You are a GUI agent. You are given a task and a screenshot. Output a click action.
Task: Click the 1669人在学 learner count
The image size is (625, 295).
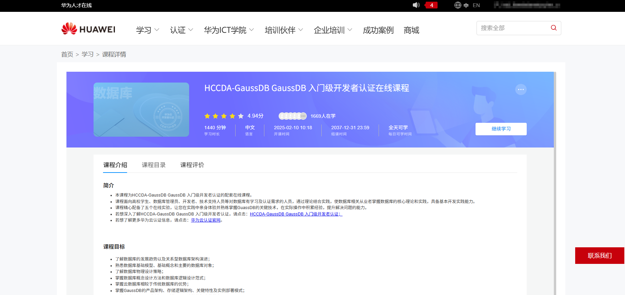point(323,116)
